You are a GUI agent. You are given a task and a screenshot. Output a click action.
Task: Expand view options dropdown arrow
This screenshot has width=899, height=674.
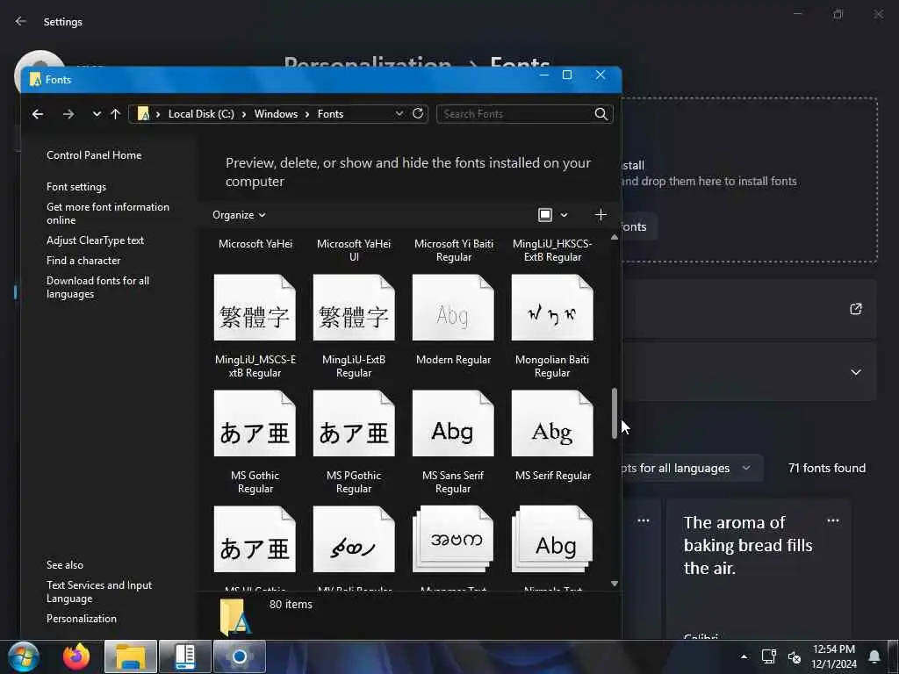tap(564, 215)
